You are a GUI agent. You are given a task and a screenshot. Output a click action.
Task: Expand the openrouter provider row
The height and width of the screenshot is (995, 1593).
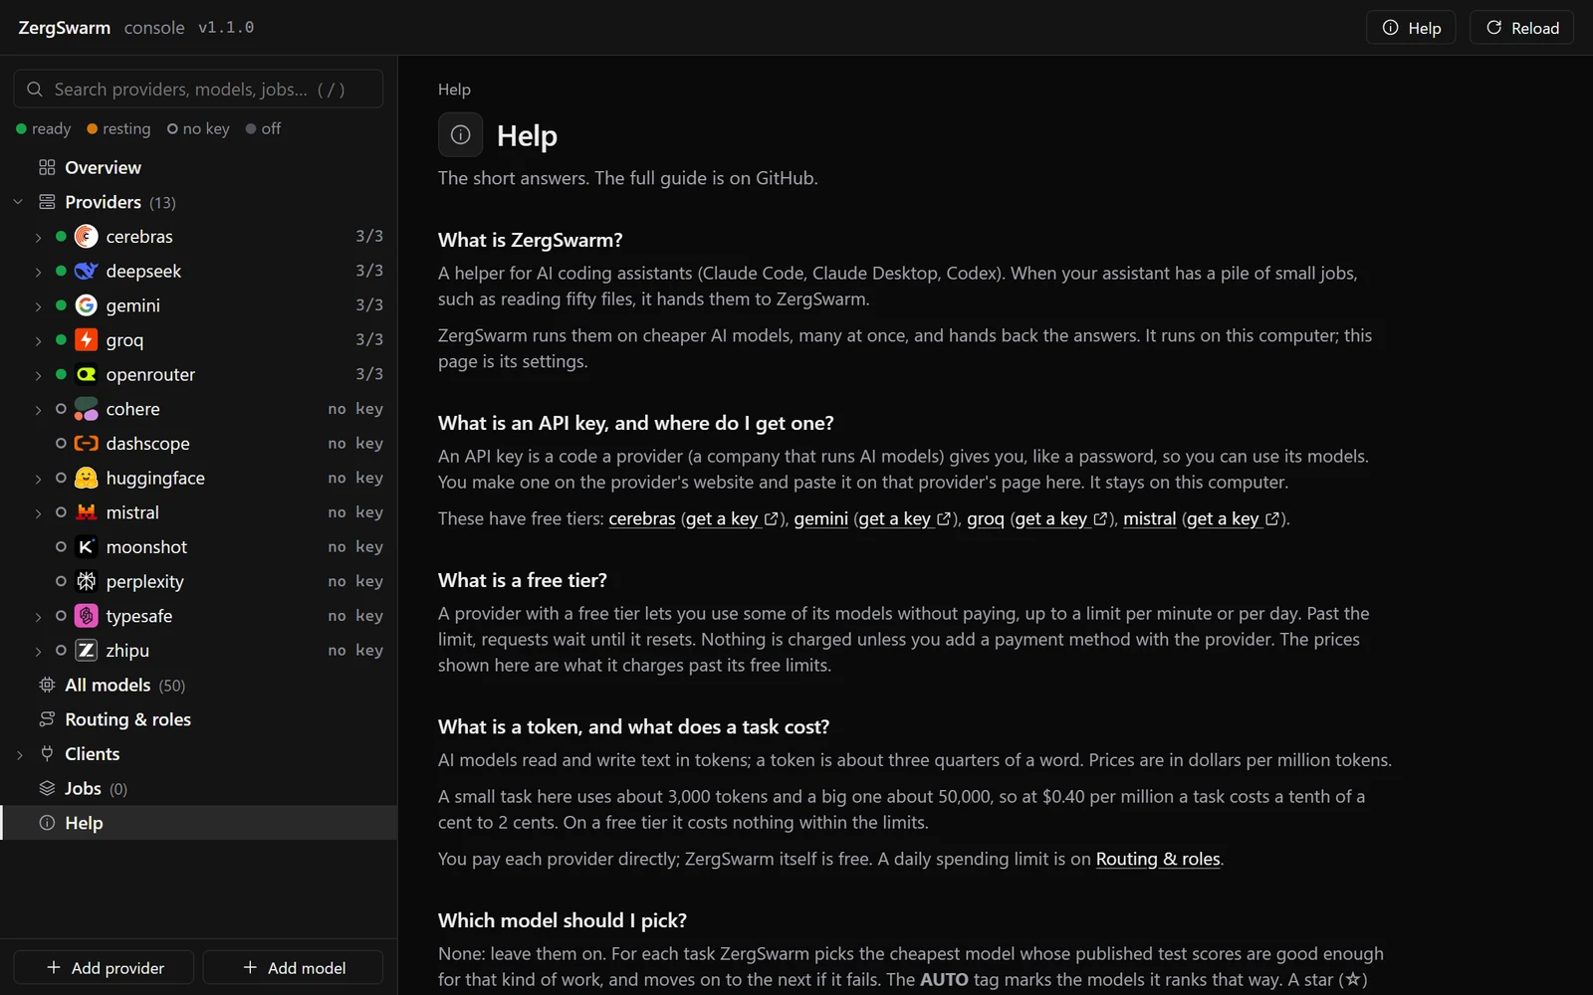tap(38, 375)
